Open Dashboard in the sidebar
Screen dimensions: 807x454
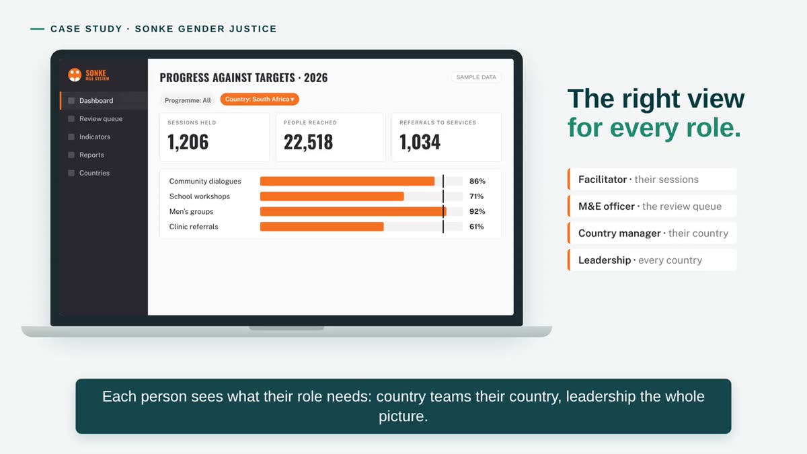(104, 101)
